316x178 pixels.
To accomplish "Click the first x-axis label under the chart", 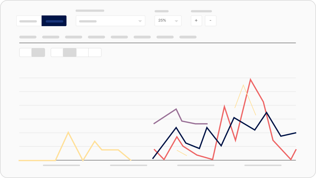I will coord(62,165).
